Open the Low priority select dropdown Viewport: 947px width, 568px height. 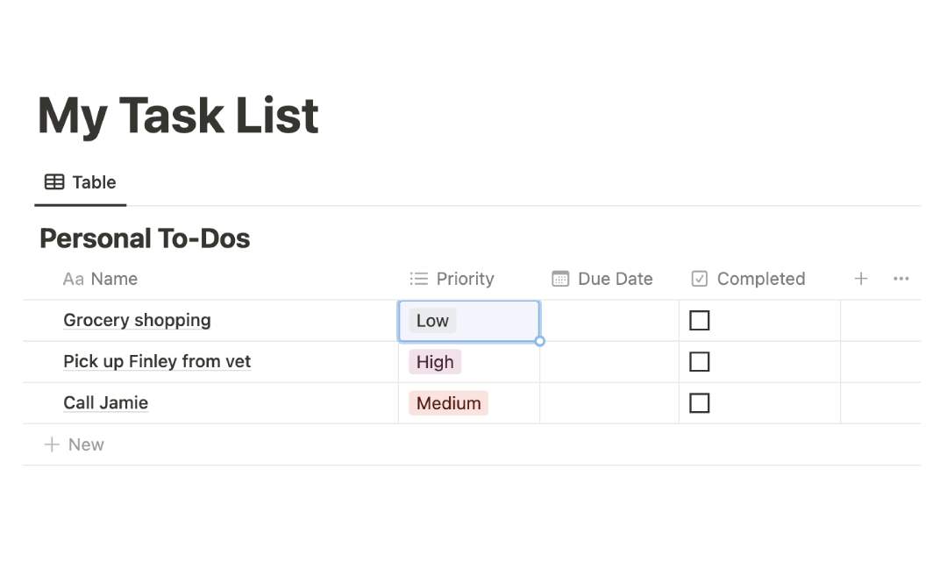click(x=432, y=321)
